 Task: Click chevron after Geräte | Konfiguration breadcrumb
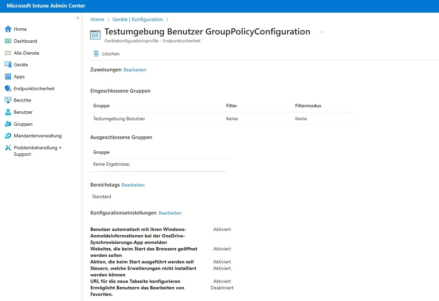167,20
